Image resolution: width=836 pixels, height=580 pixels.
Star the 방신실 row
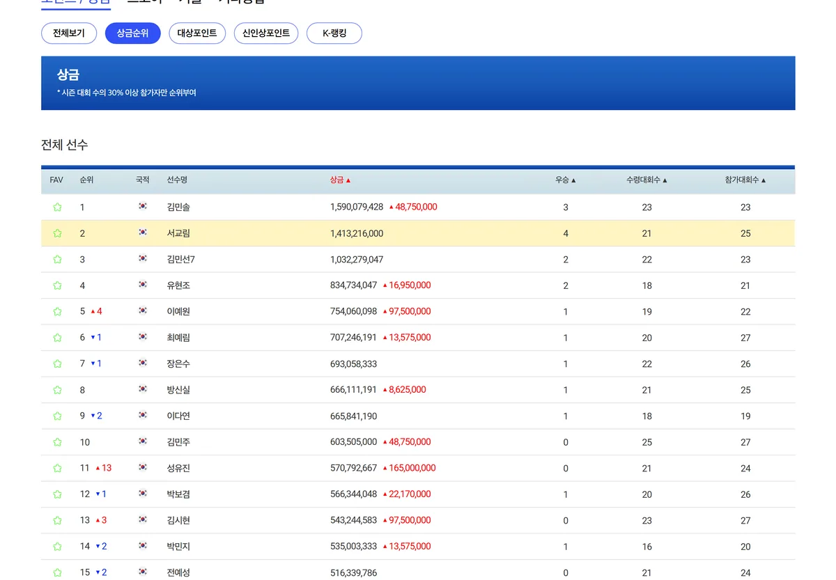click(x=57, y=390)
